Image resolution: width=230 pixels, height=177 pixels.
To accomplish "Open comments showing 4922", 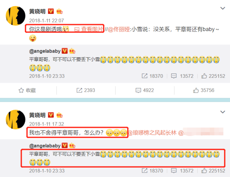I will coord(145,90).
